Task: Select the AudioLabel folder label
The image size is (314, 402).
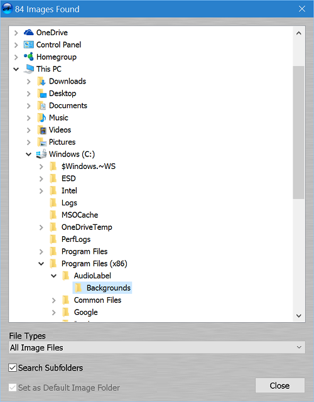Action: tap(92, 276)
